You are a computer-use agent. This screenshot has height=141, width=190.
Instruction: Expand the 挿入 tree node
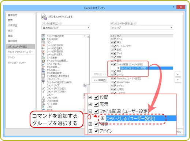coord(112,42)
